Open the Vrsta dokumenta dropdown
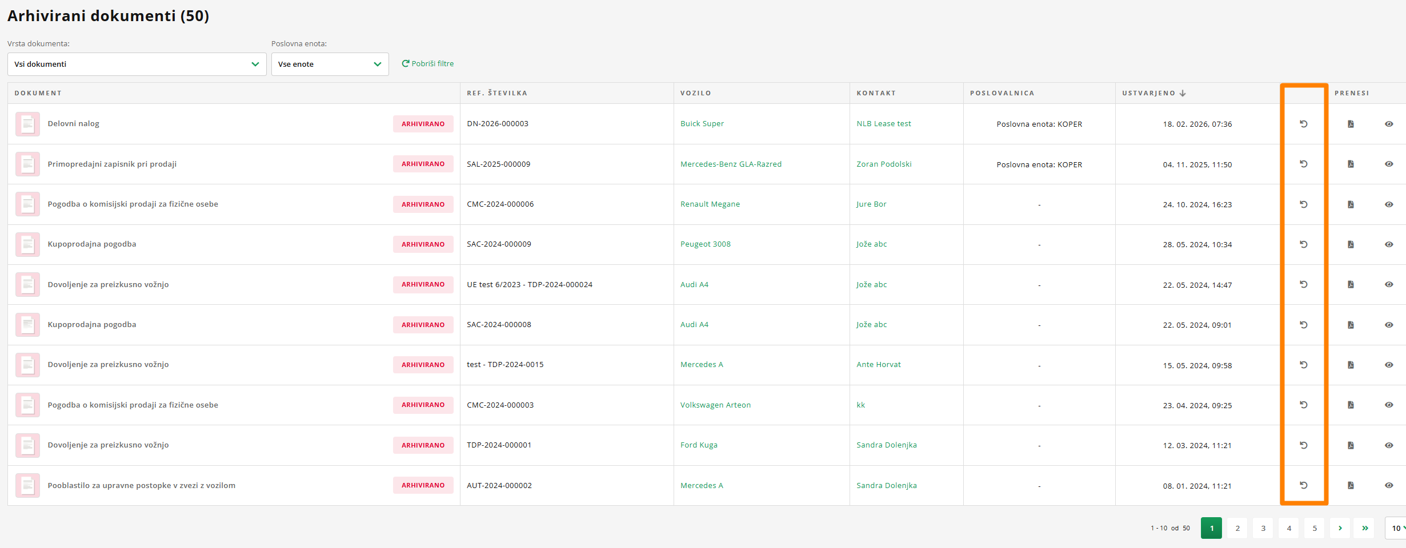This screenshot has width=1406, height=548. [137, 64]
